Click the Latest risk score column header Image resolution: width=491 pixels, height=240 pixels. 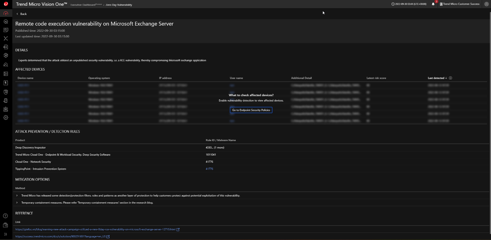376,78
